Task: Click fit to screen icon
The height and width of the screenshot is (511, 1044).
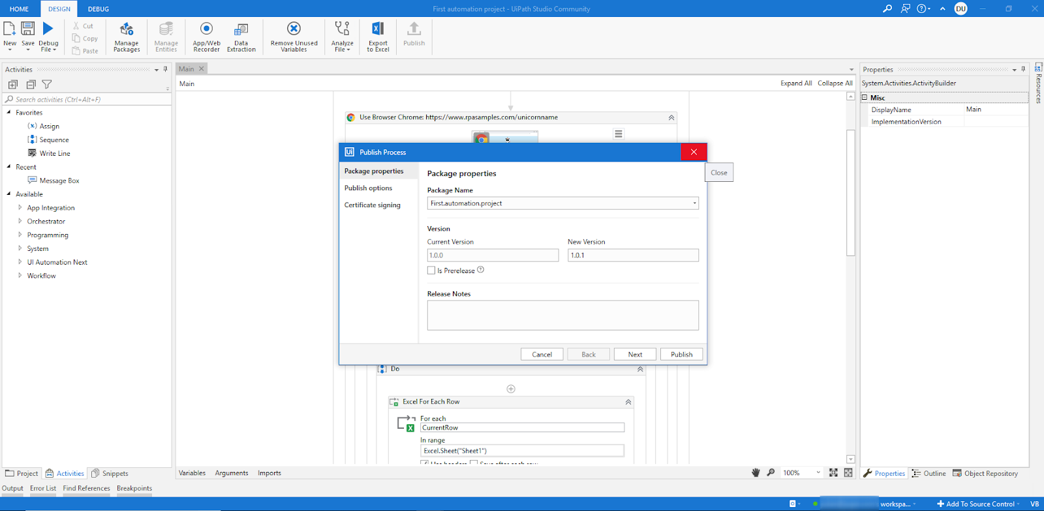Action: pyautogui.click(x=833, y=473)
